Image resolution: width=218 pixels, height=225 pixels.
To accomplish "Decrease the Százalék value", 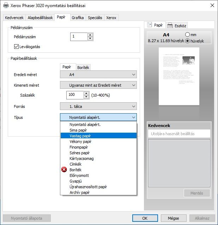I will (x=86, y=97).
